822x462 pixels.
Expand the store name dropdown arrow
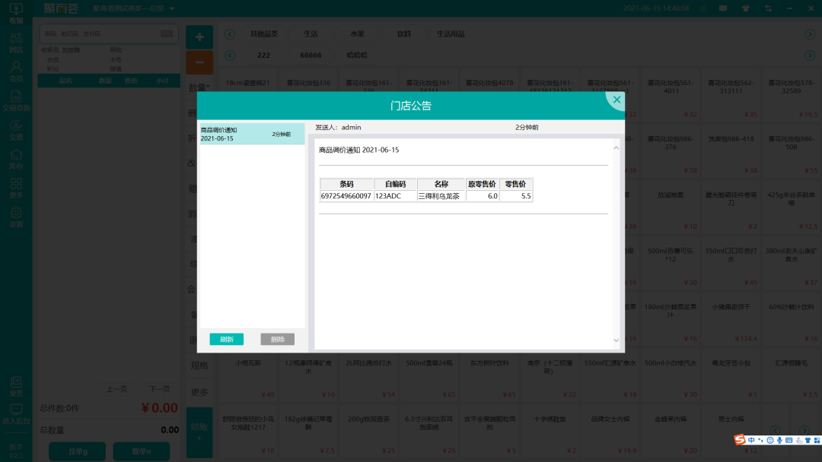[x=173, y=9]
